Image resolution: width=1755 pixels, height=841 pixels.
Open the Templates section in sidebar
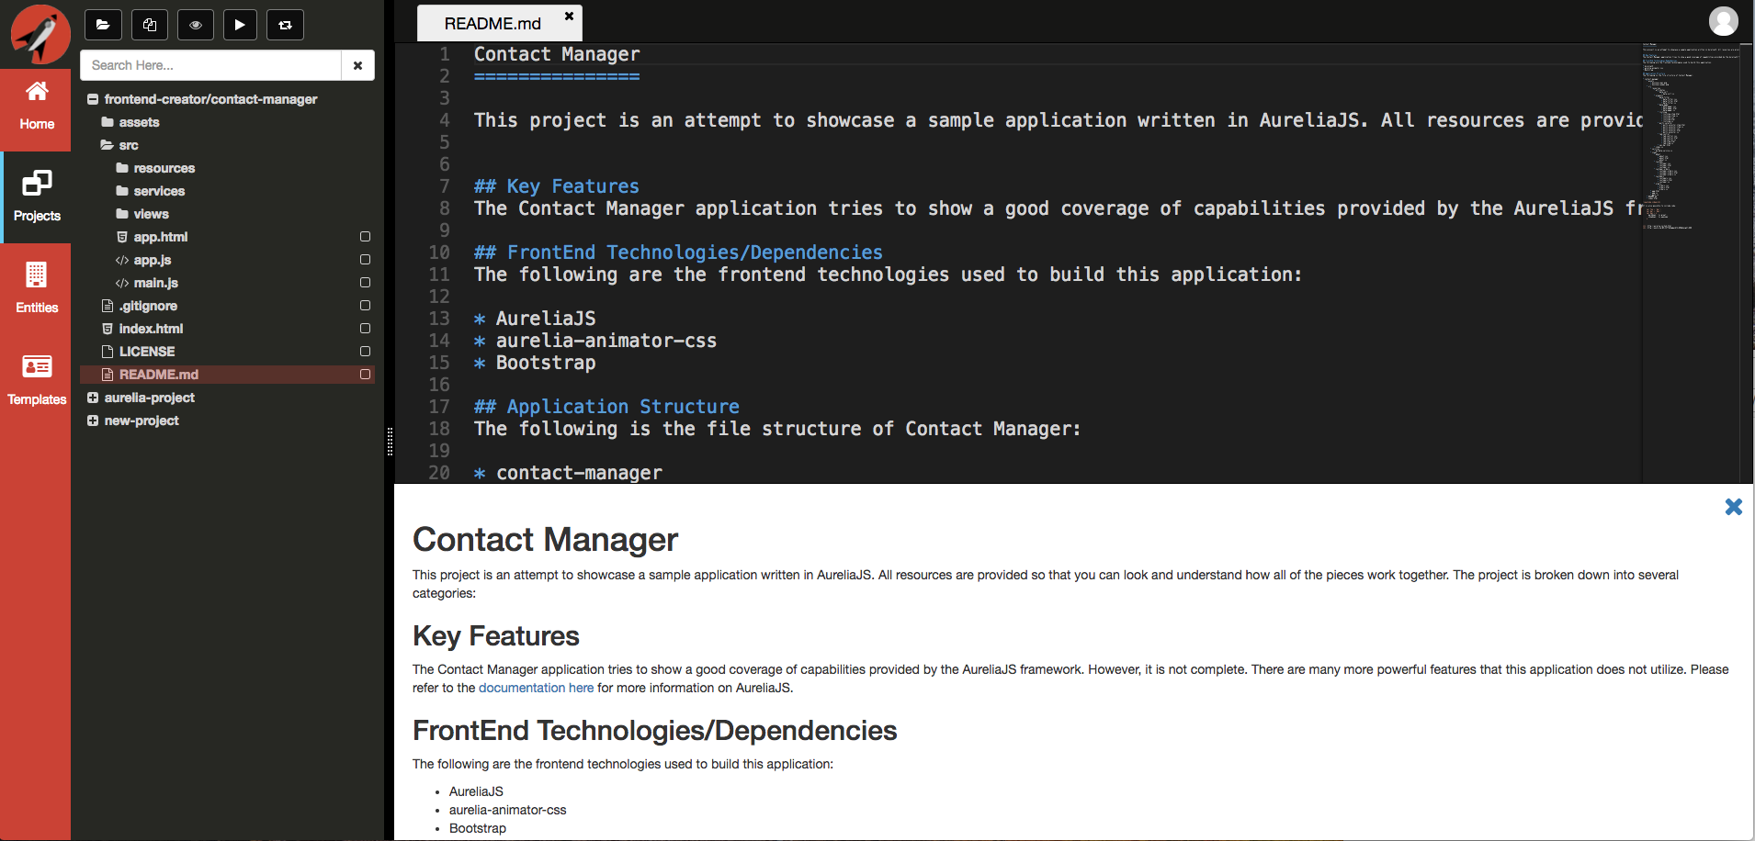click(36, 381)
